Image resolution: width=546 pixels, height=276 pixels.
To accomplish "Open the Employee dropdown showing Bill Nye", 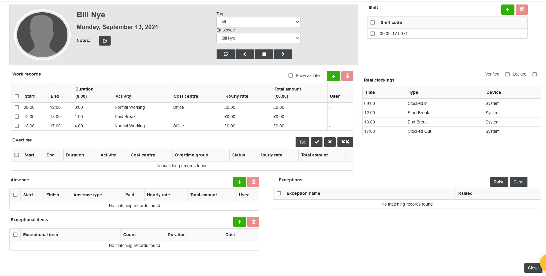I will click(258, 38).
